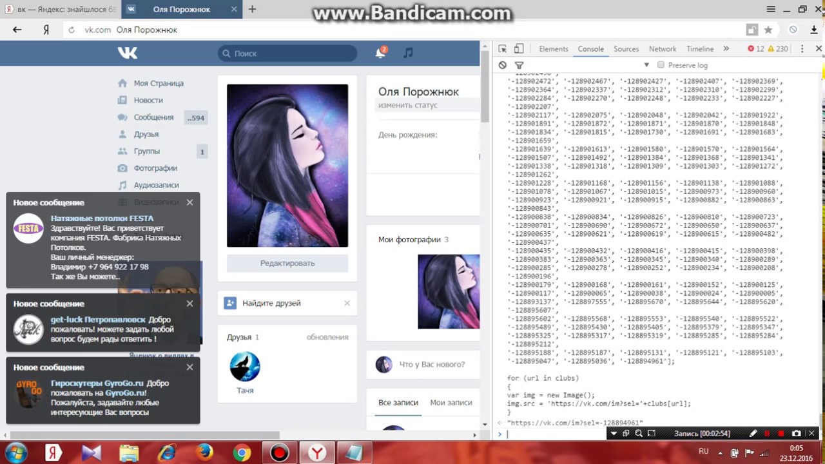Screen dimensions: 825x464
Task: Switch to Timeline tab
Action: (x=700, y=49)
